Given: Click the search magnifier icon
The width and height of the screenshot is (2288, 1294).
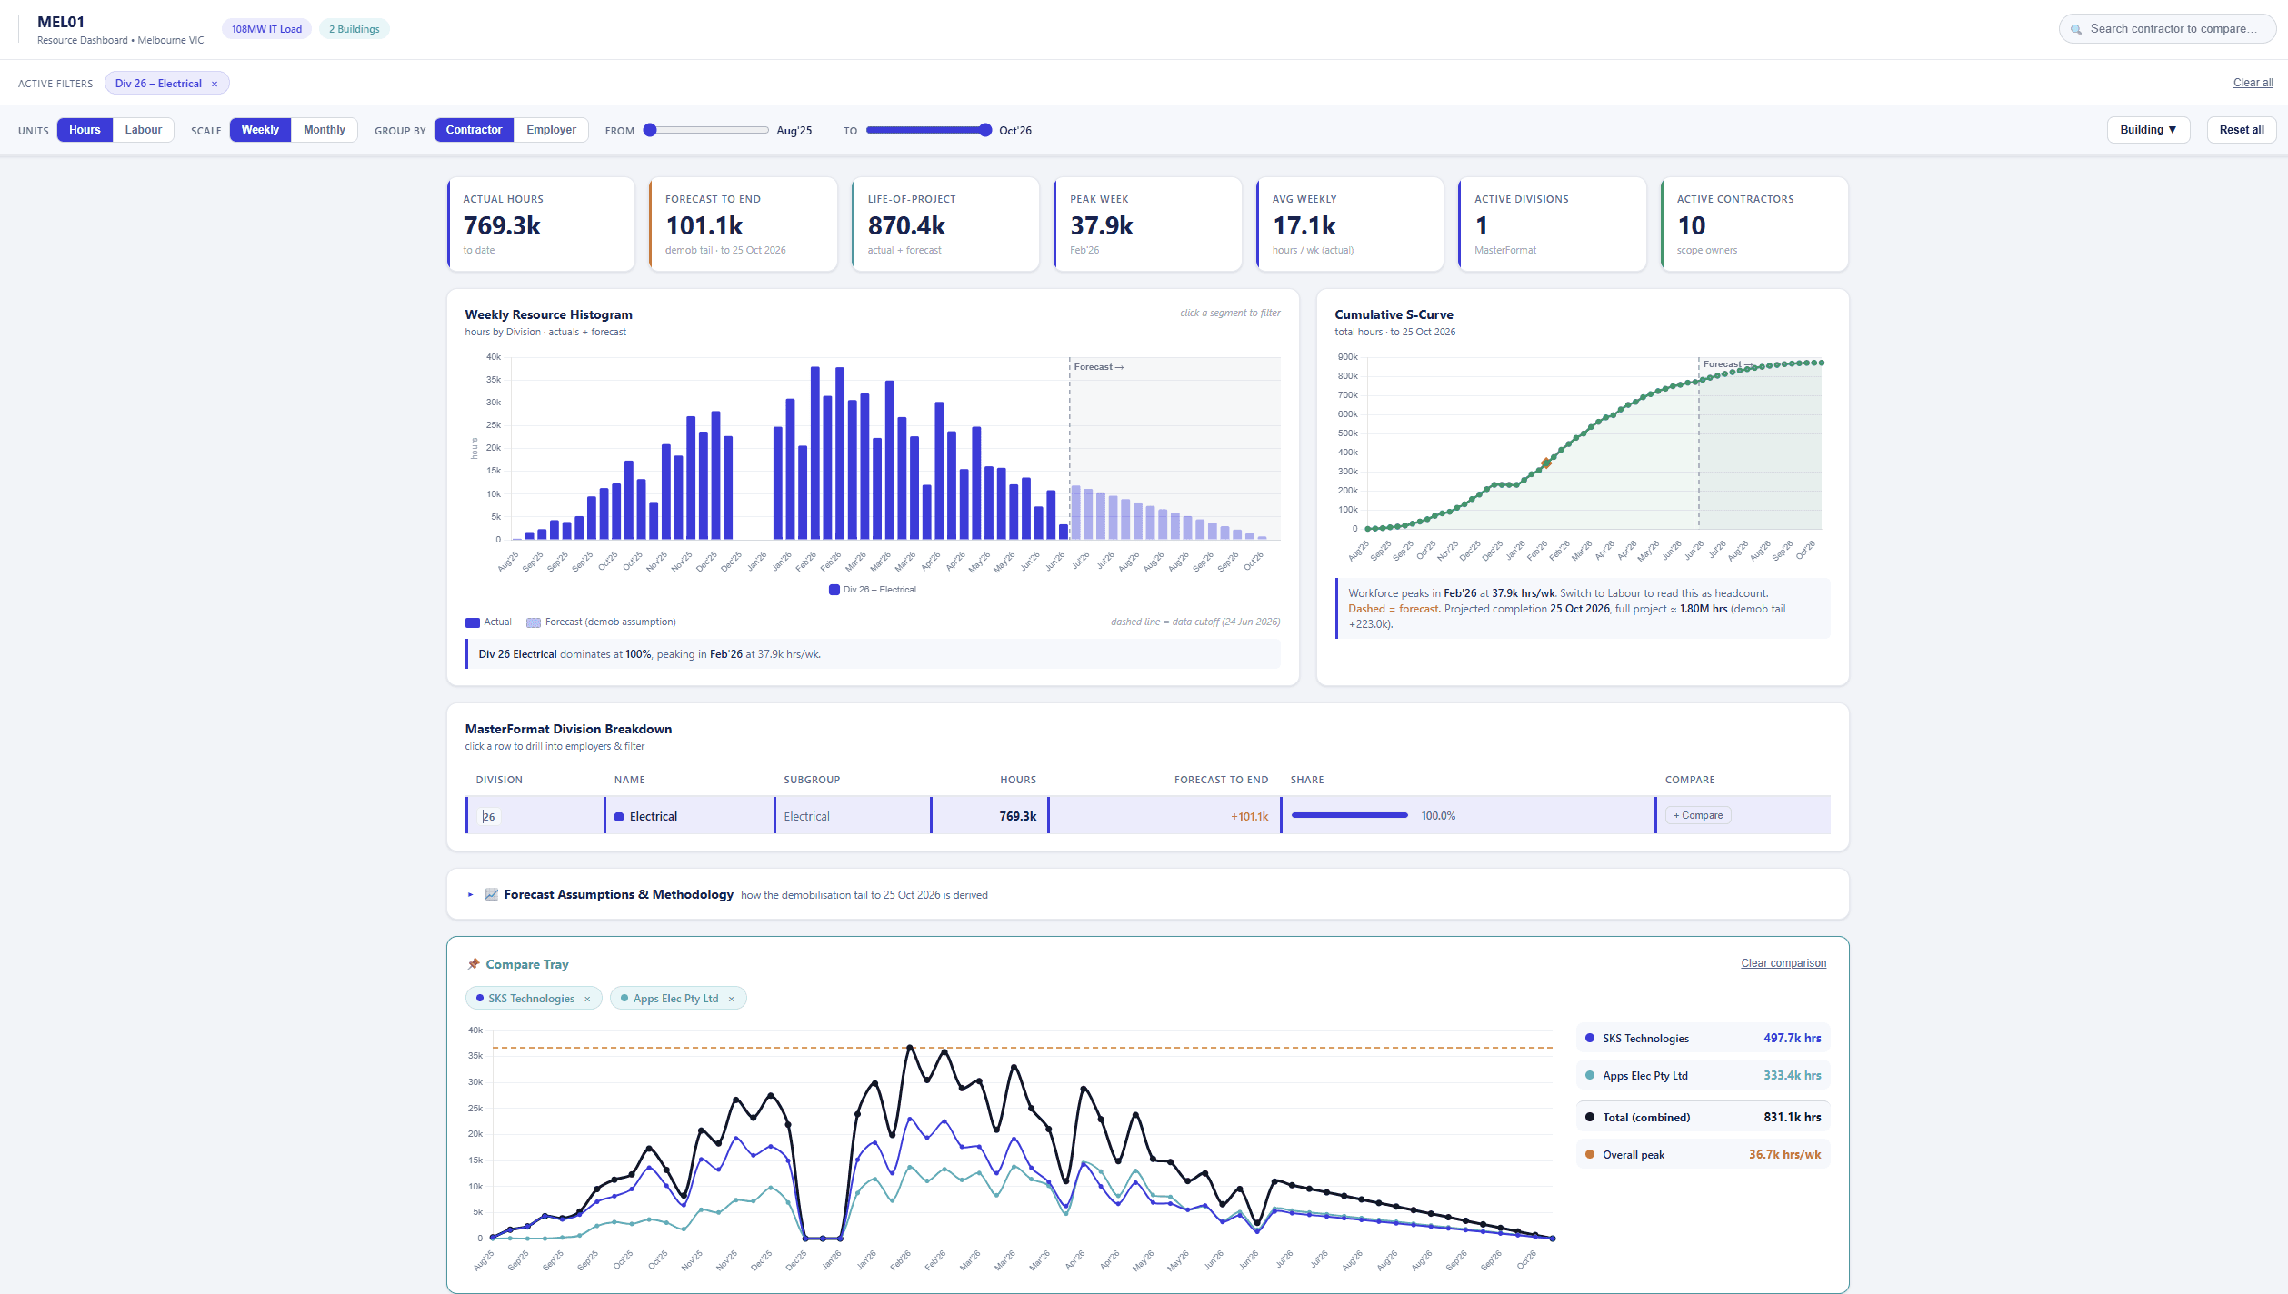Looking at the screenshot, I should click(2076, 29).
